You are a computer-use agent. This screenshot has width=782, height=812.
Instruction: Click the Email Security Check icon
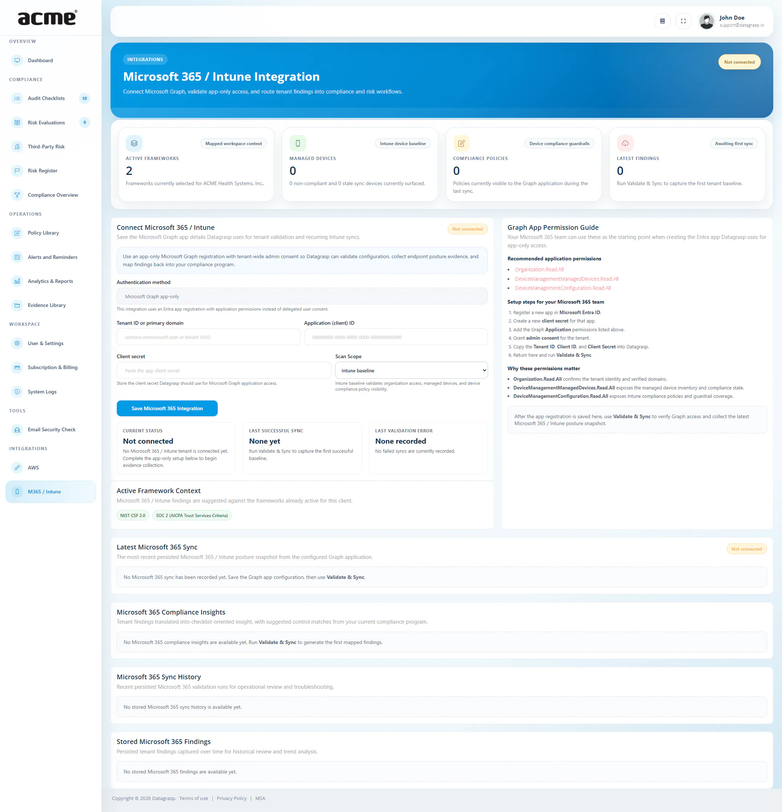[x=17, y=429]
